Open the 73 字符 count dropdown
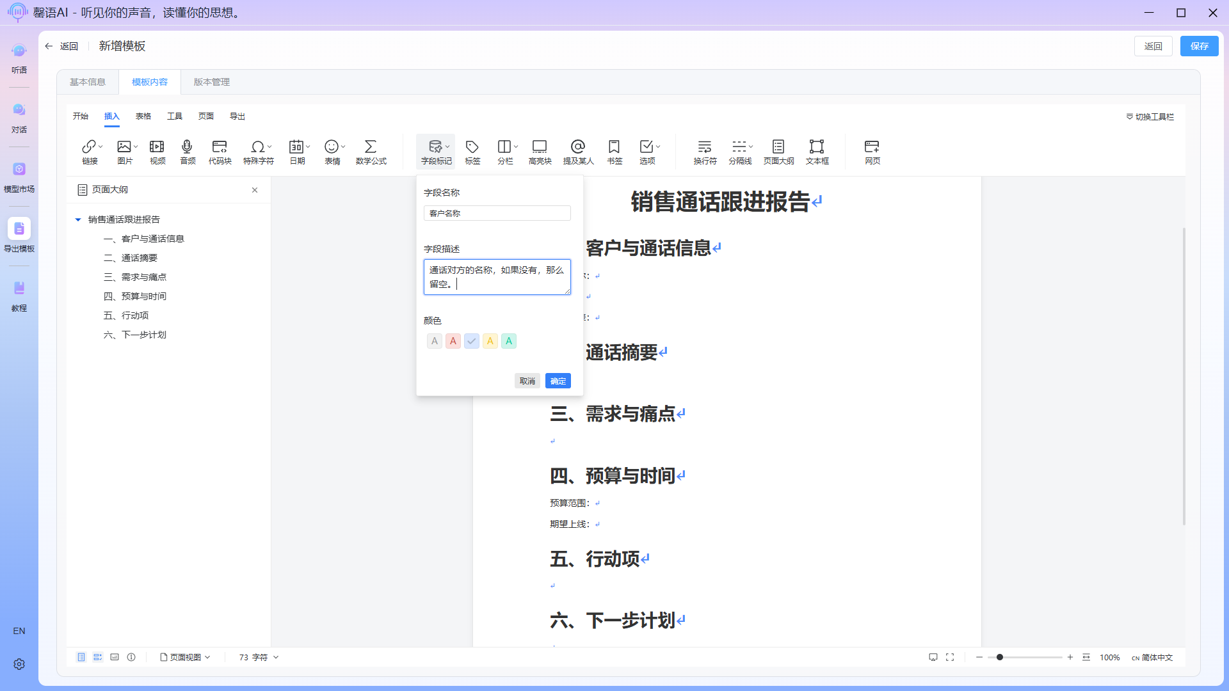Screen dimensions: 1229x691 (x=259, y=657)
